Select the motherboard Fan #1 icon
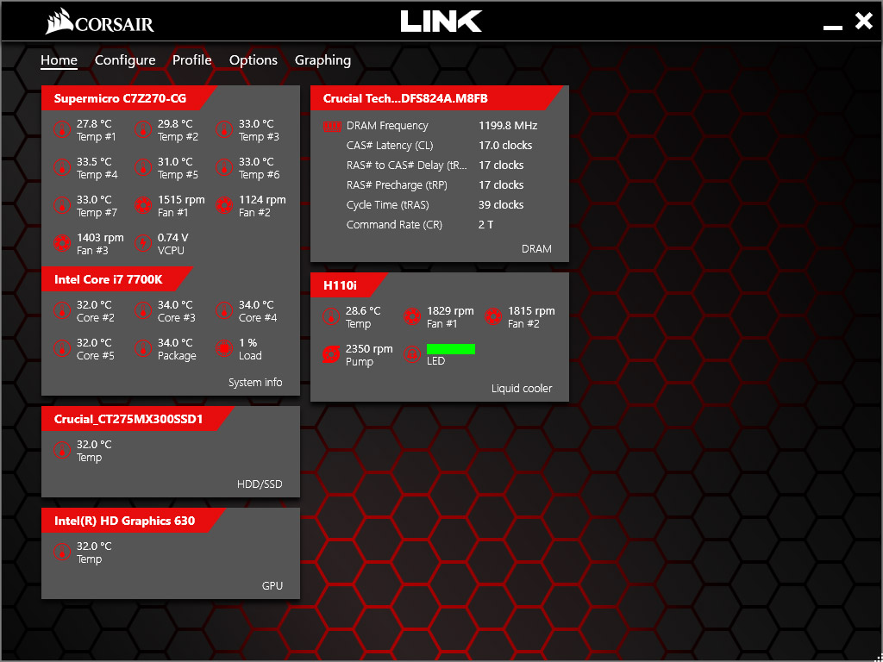Viewport: 883px width, 662px height. [142, 206]
